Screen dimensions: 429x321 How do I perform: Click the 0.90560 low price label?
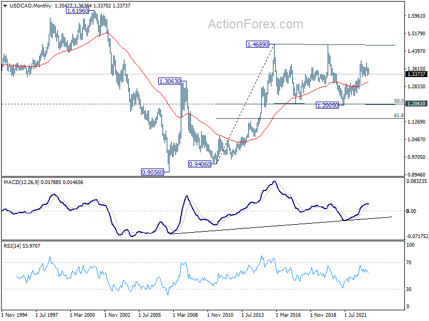(x=152, y=172)
